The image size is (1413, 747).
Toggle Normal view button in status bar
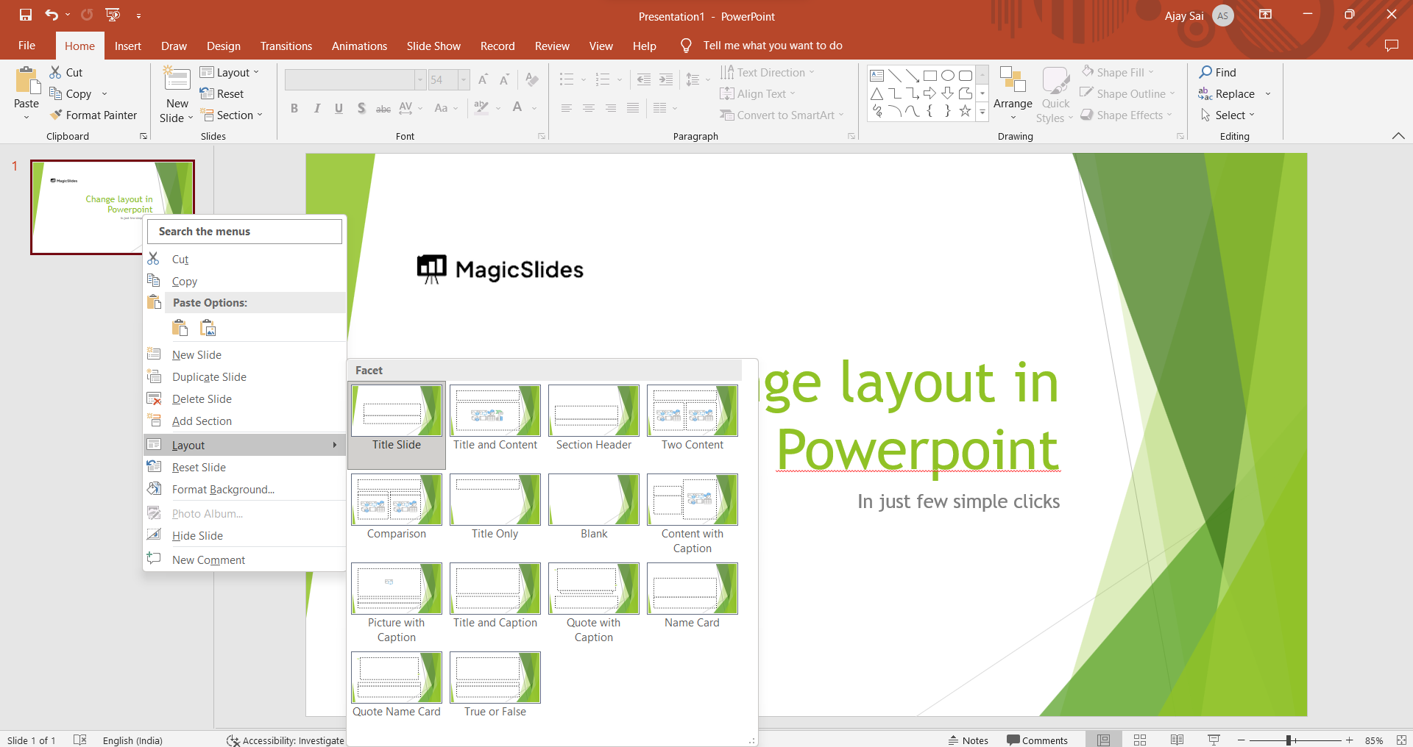pos(1103,740)
